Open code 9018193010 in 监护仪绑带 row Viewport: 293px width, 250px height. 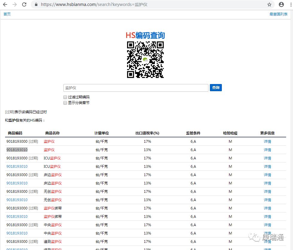click(17, 216)
